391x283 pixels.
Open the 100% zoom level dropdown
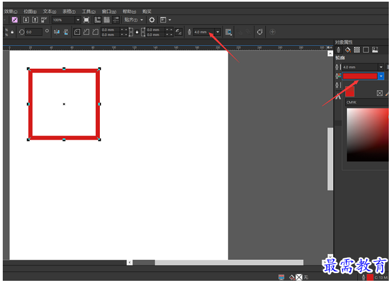coord(78,20)
